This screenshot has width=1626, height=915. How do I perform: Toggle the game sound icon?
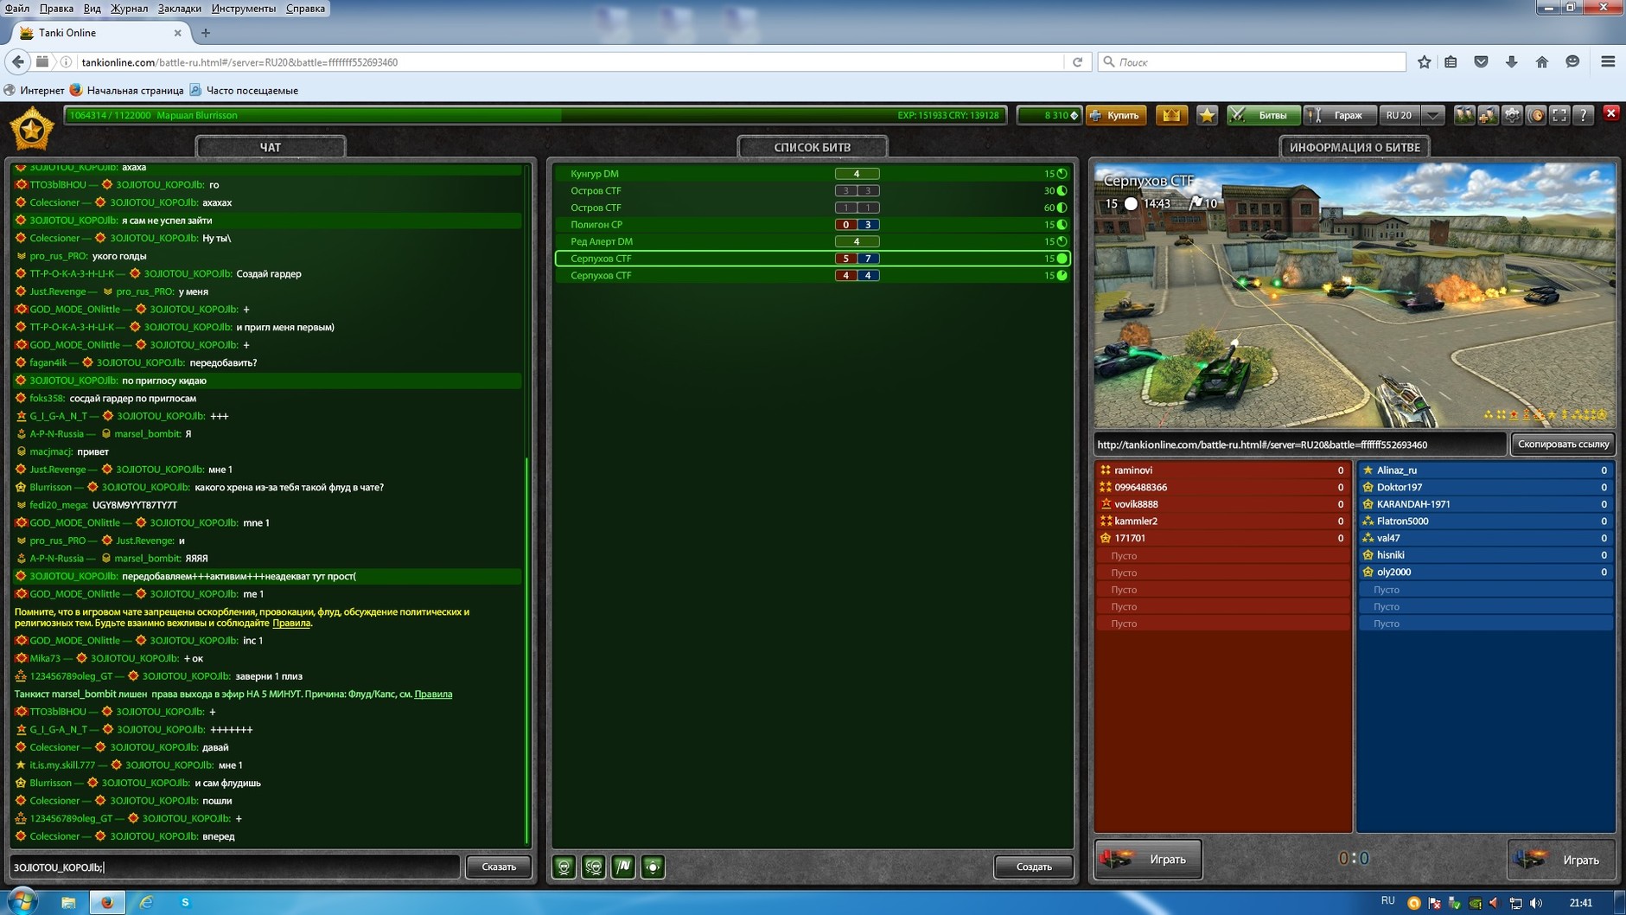1536,115
